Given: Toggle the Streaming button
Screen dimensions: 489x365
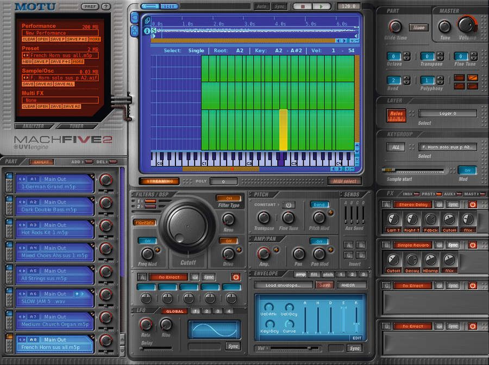Looking at the screenshot, I should [159, 181].
